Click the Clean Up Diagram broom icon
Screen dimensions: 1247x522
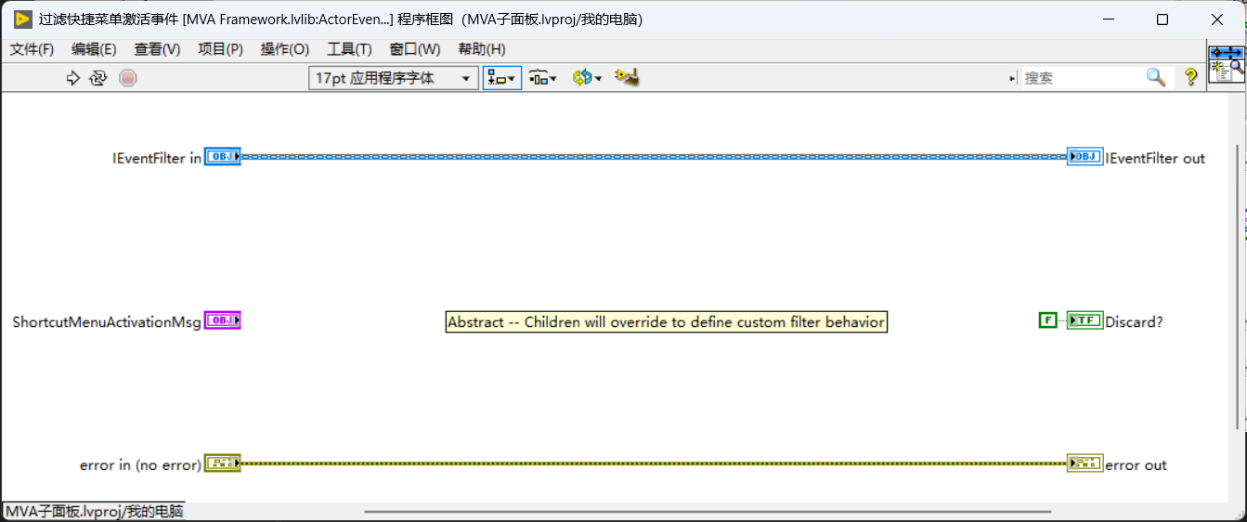[627, 78]
